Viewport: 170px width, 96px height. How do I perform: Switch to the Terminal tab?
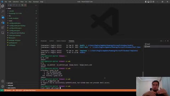pyautogui.click(x=71, y=41)
